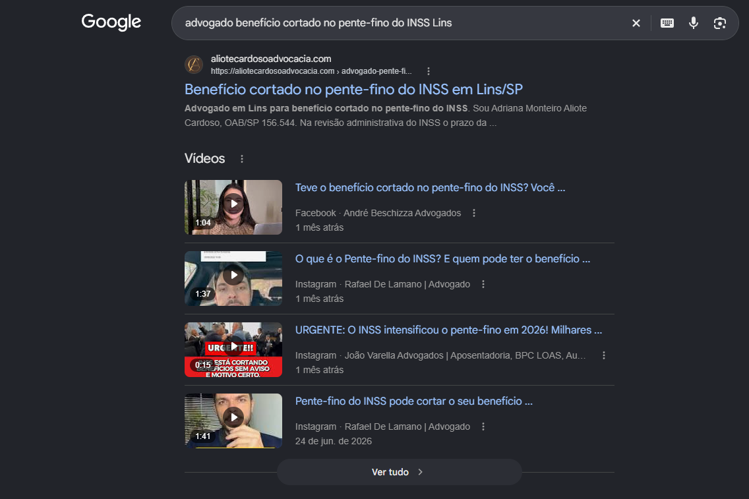
Task: Click the 'Ver tudo' button
Action: [400, 472]
